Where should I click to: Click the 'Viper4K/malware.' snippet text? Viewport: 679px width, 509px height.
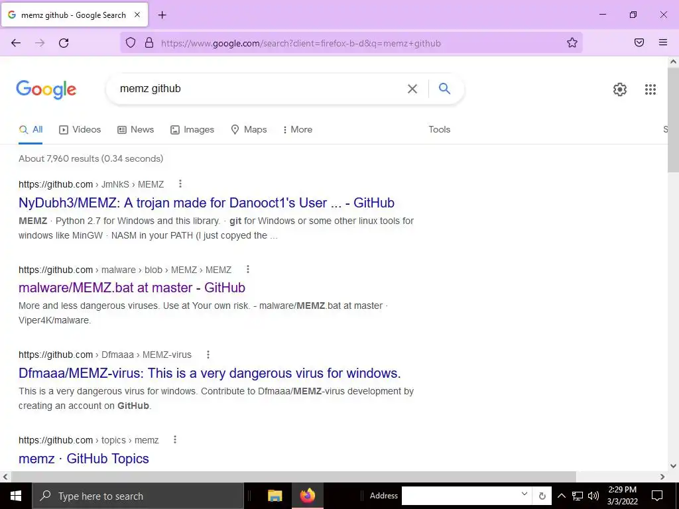click(54, 320)
